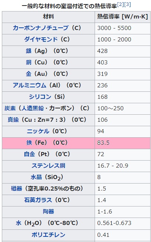The height and width of the screenshot is (242, 151).
Task: Open the 水晶 link
Action: pyautogui.click(x=36, y=177)
